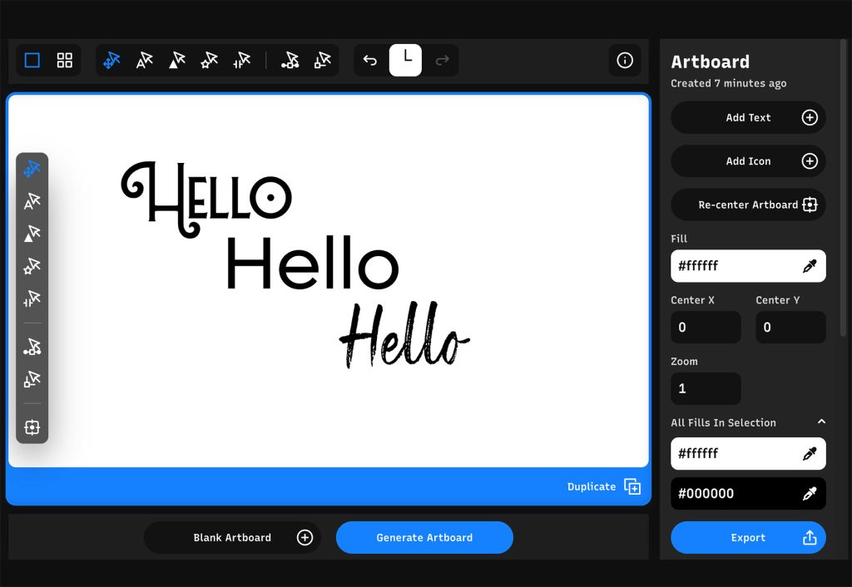Screen dimensions: 852x587
Task: Use eyedropper on the selection #ffffff swatch
Action: 810,454
